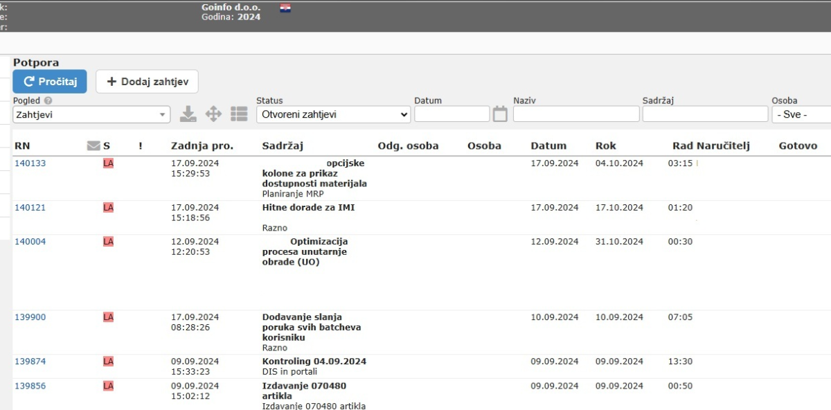Image resolution: width=831 pixels, height=410 pixels.
Task: Focus the Datum filter input field
Action: pyautogui.click(x=452, y=114)
